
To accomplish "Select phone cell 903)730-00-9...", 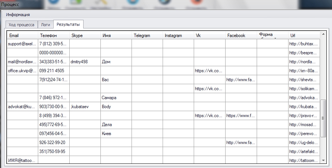I will coord(54,107).
